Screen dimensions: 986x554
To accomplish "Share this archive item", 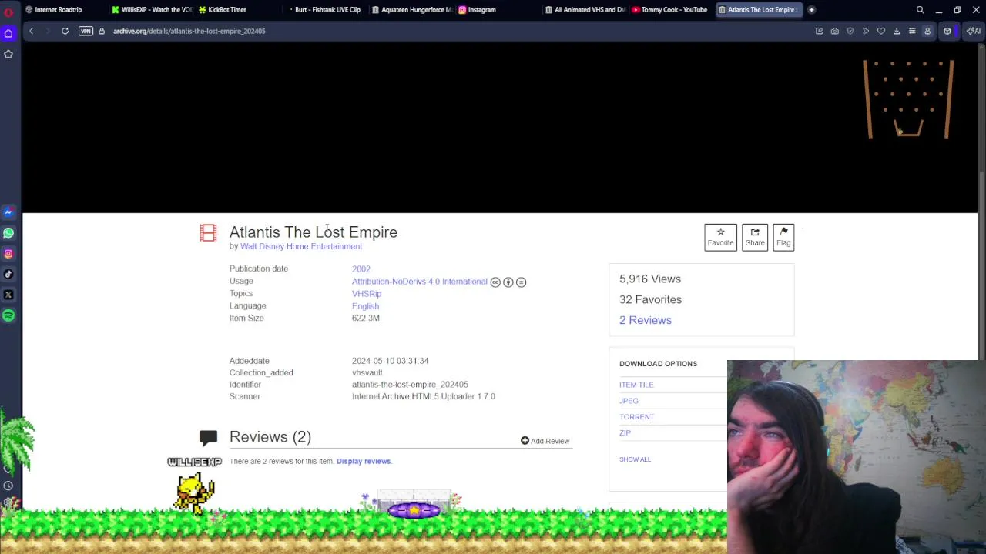I will (x=755, y=237).
